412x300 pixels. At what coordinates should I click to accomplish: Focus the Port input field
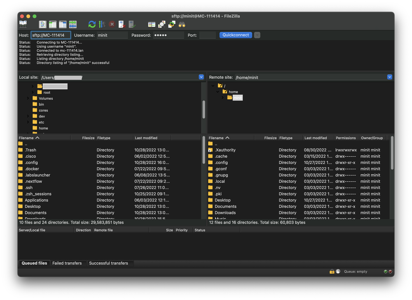click(x=208, y=35)
